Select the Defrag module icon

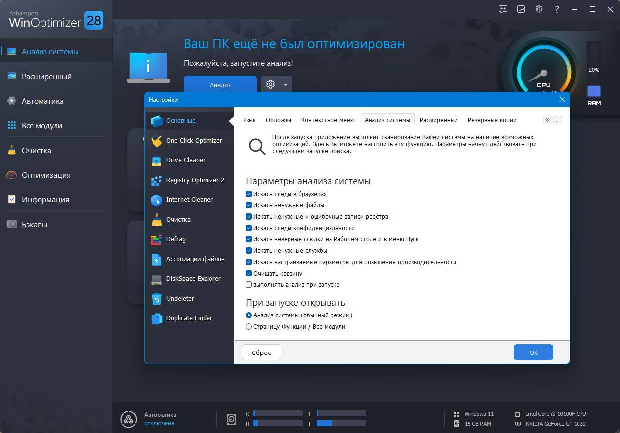(156, 239)
